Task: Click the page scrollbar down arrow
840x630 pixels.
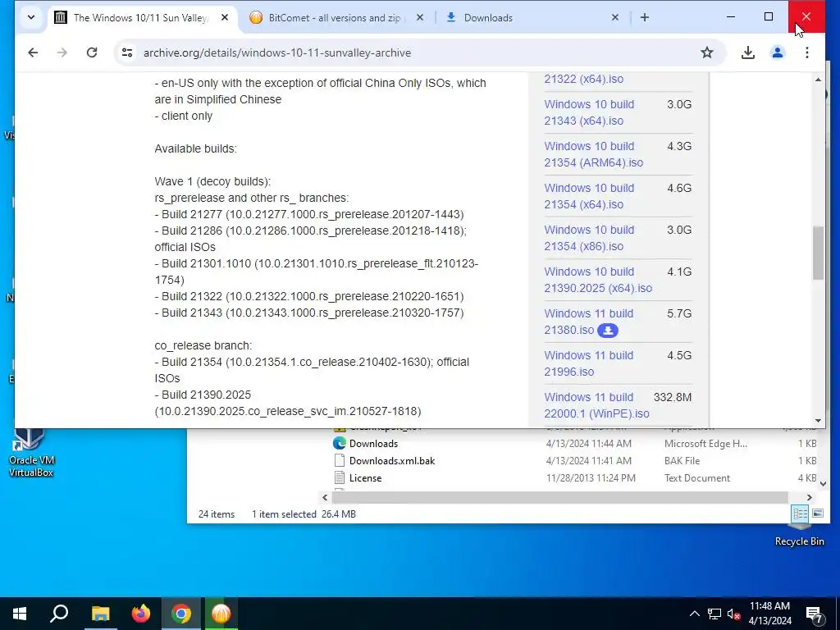Action: [x=818, y=421]
